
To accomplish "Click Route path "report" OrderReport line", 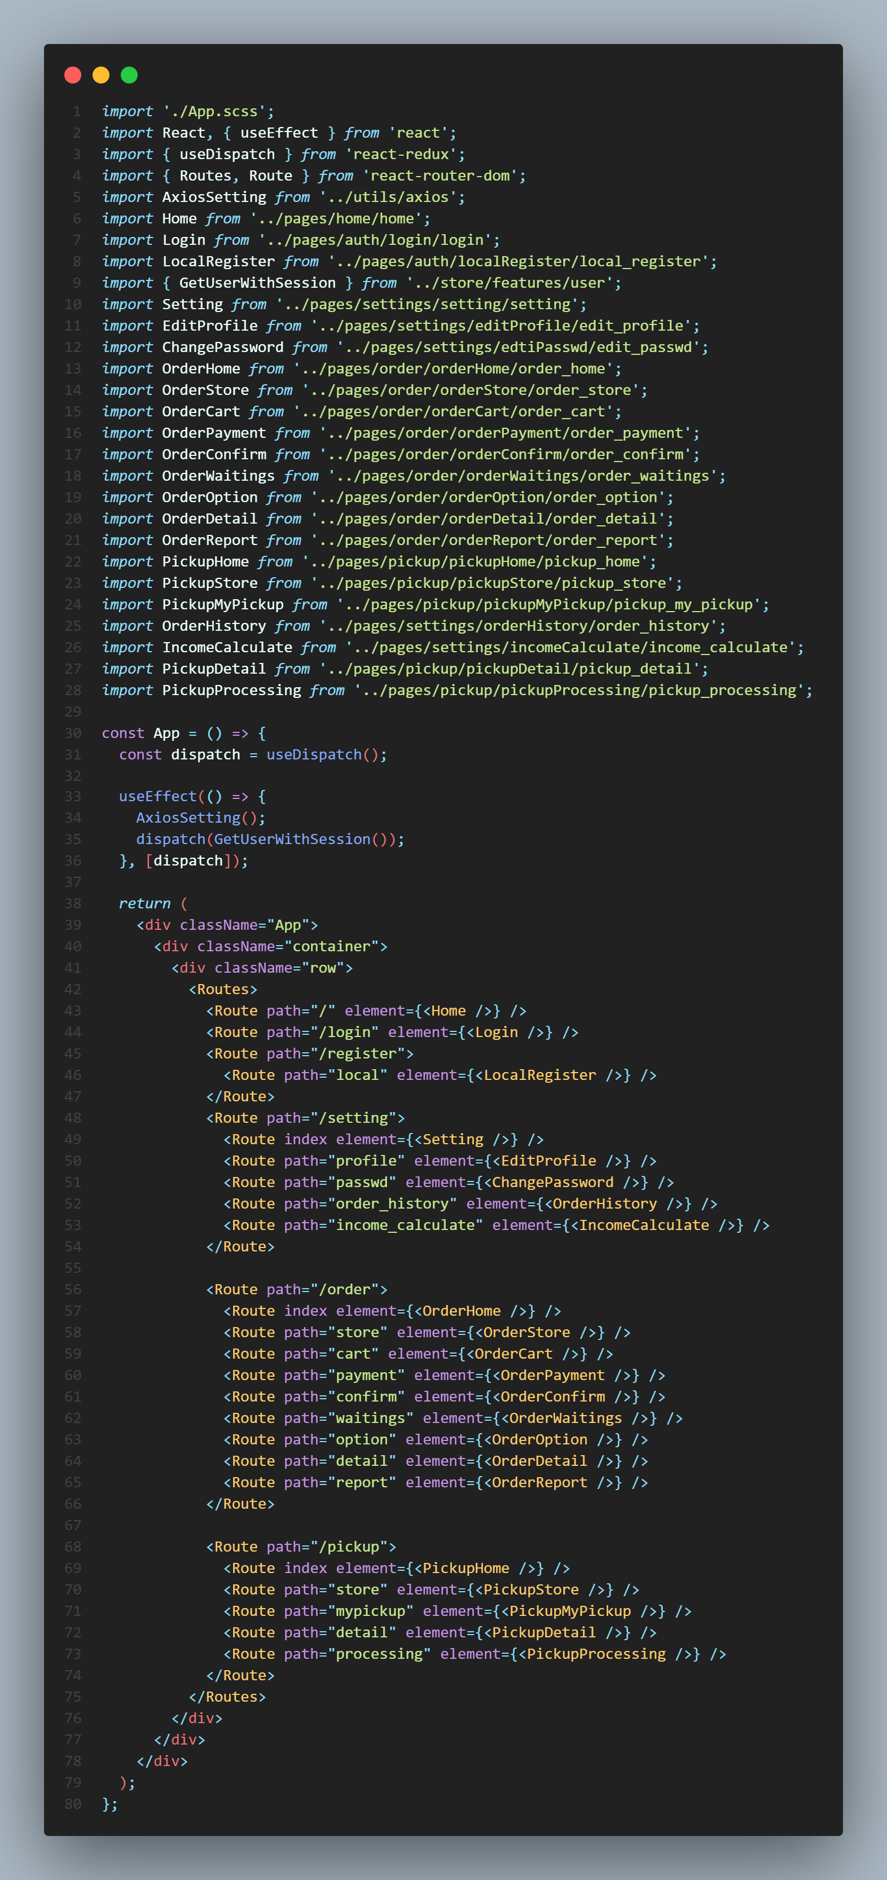I will [x=436, y=1483].
